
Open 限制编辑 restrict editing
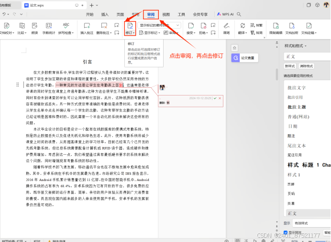(276, 28)
